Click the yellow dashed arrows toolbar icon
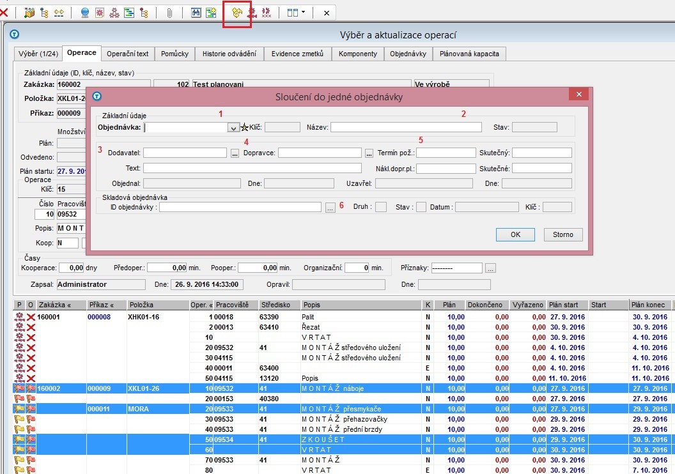 coord(59,13)
